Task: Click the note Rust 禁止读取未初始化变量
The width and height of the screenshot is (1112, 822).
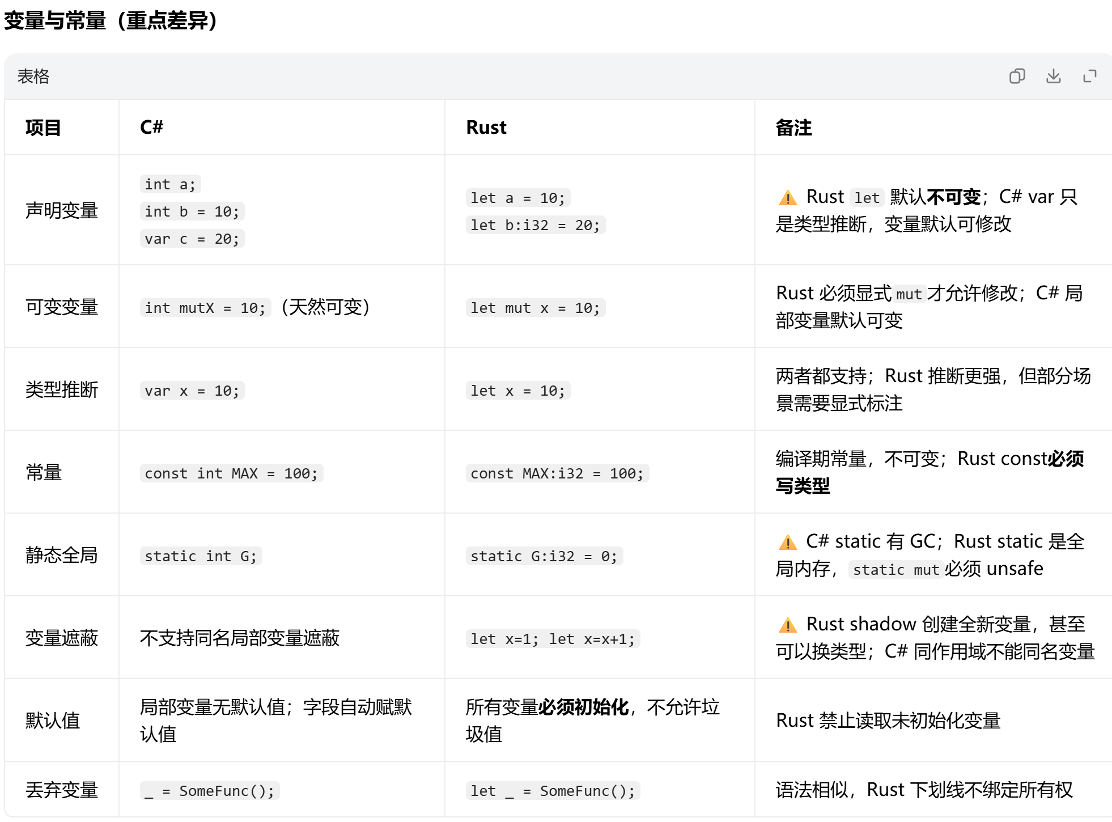Action: pos(888,721)
